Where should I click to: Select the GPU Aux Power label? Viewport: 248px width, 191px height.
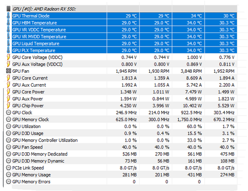click(27, 99)
